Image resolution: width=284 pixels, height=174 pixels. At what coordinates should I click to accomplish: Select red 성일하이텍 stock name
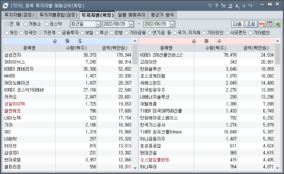(14, 104)
